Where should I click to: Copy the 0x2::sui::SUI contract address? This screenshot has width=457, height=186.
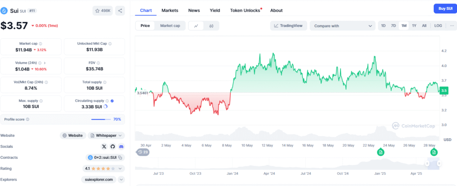120,157
